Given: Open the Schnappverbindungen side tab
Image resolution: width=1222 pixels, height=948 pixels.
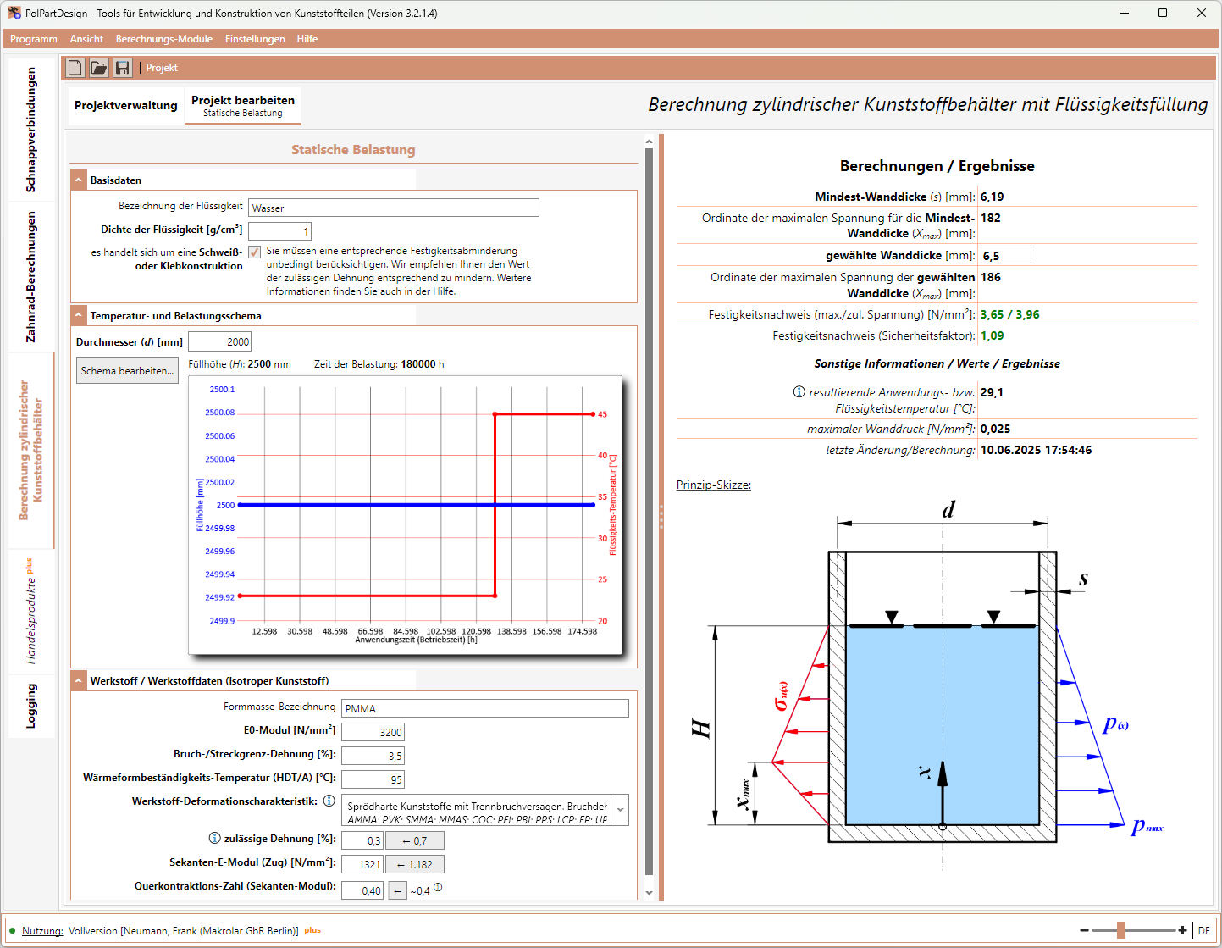Looking at the screenshot, I should pos(31,130).
